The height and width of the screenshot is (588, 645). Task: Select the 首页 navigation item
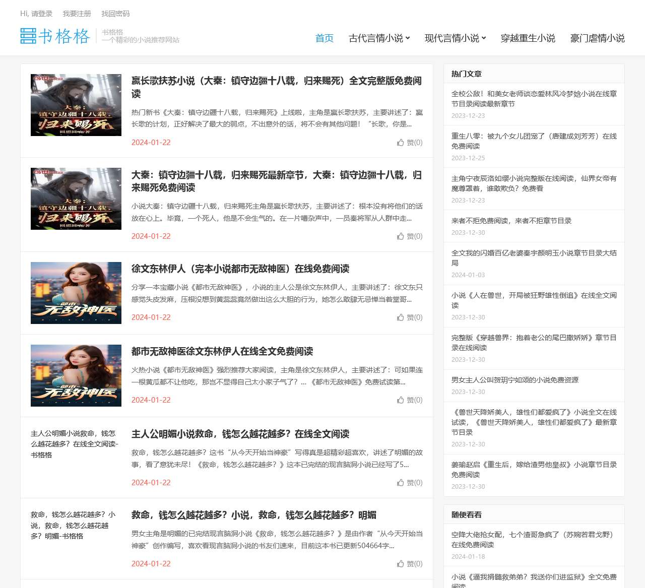pos(324,38)
